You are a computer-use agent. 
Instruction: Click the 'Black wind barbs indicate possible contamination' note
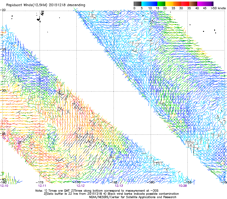(143, 194)
